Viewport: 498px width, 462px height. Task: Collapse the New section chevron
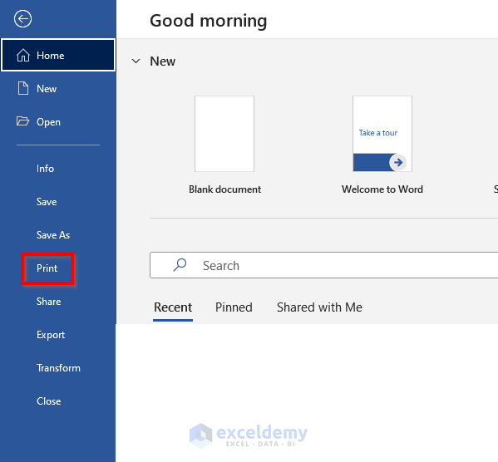coord(136,61)
